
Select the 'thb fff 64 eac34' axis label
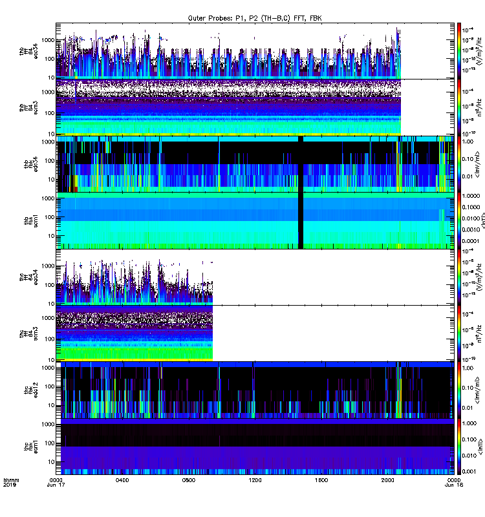coord(28,52)
